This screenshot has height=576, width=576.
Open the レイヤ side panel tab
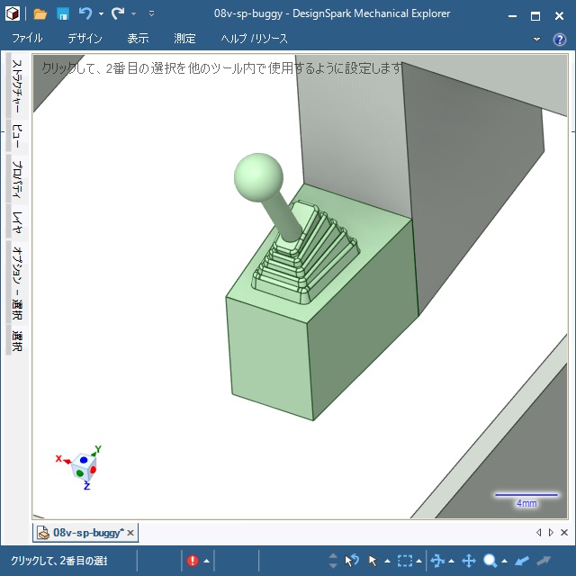point(16,221)
